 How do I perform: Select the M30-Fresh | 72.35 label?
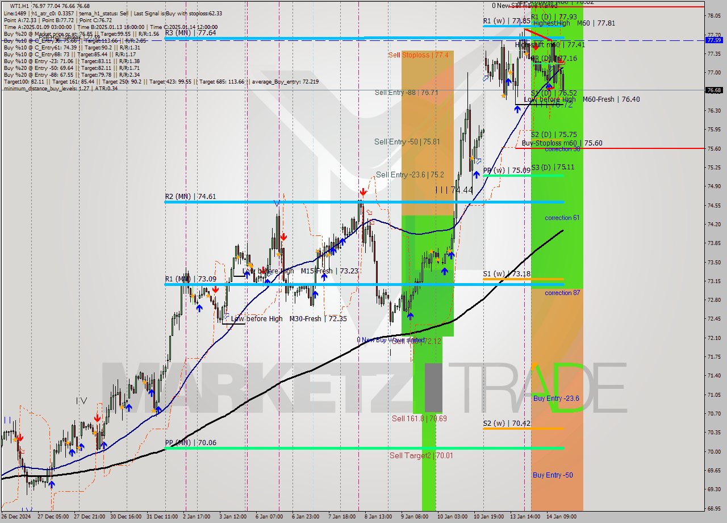(318, 319)
